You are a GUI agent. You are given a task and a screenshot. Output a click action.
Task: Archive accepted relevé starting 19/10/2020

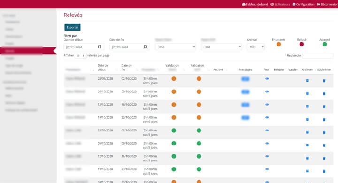[307, 171]
